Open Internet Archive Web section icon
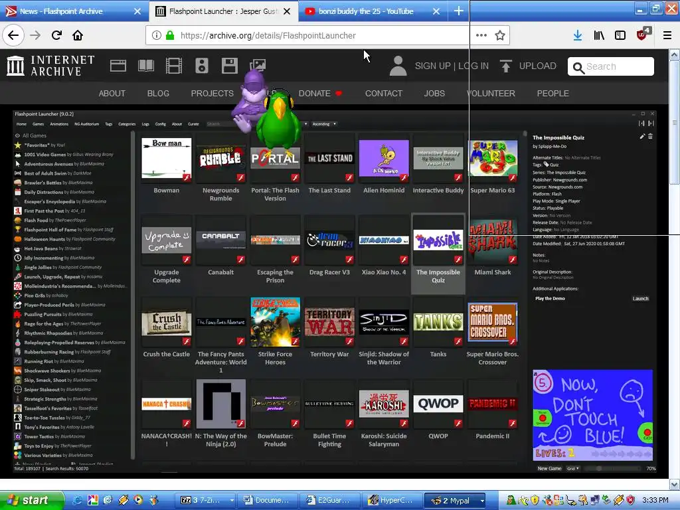 [118, 66]
